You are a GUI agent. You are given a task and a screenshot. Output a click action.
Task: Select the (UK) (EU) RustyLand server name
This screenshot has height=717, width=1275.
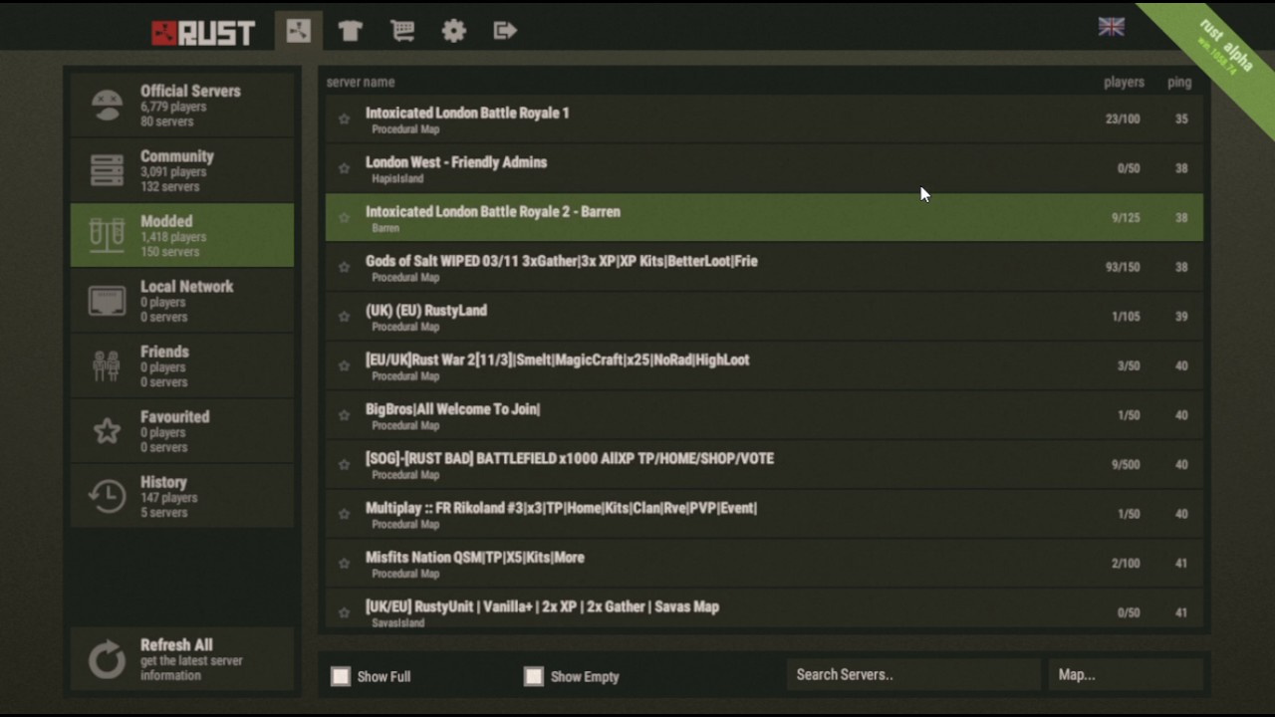pyautogui.click(x=426, y=311)
